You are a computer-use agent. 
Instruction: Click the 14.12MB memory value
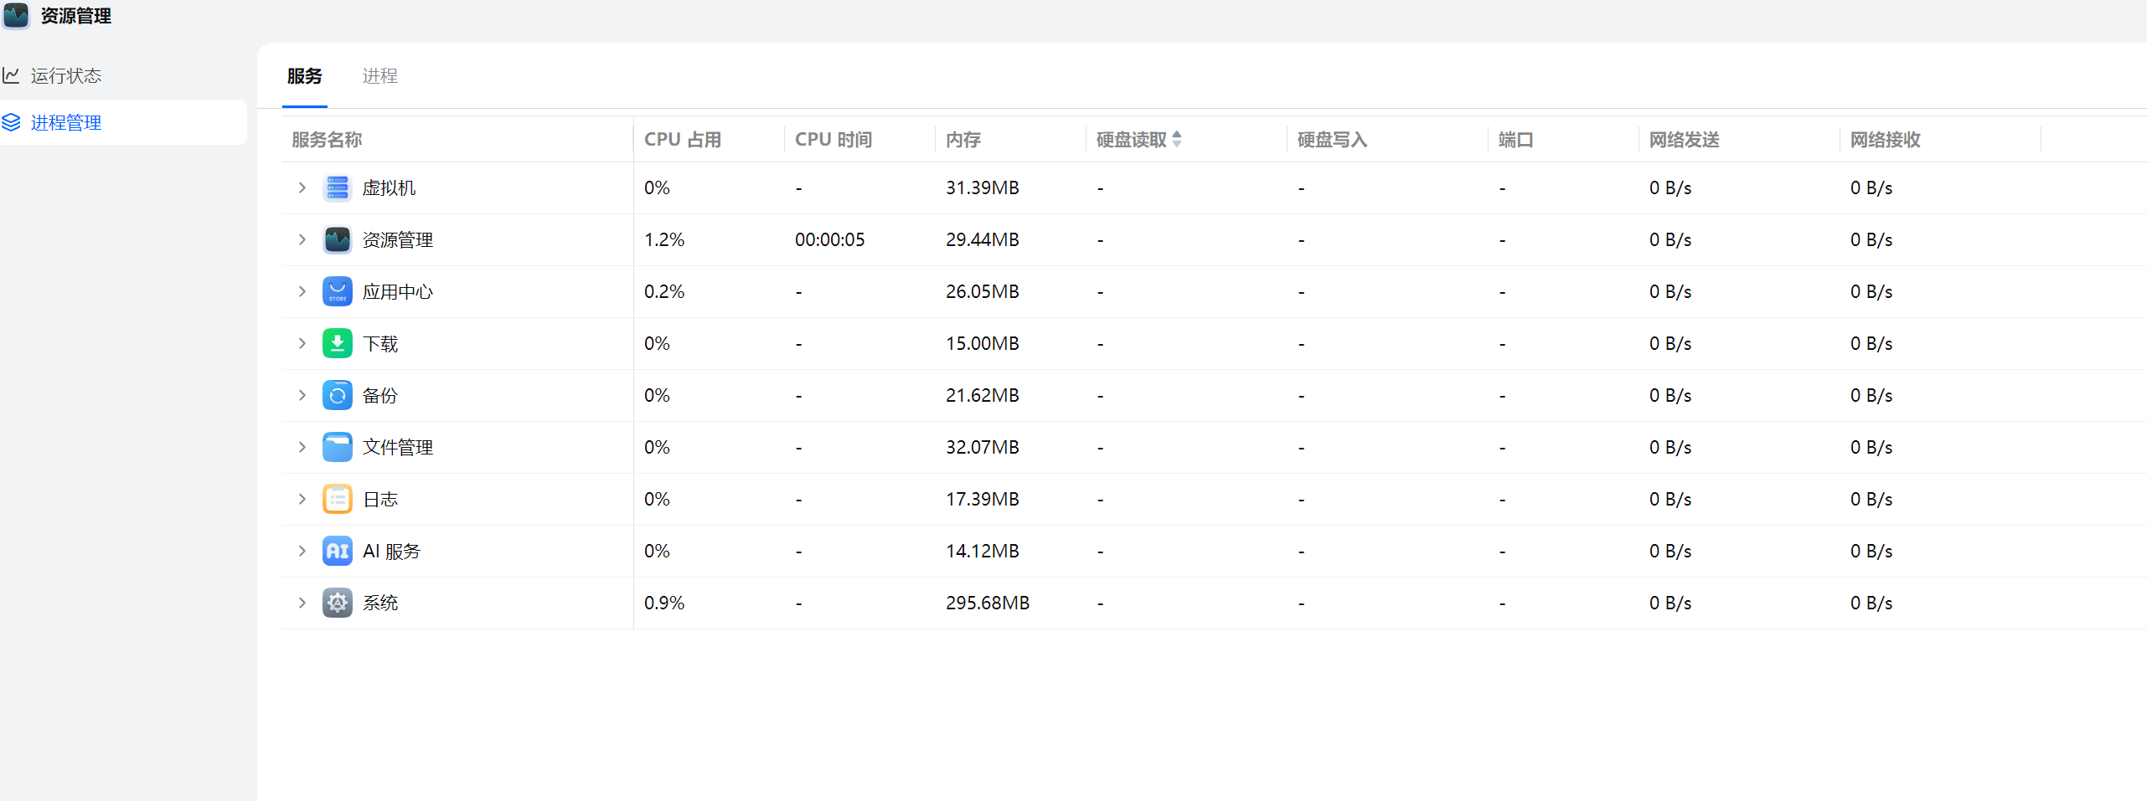tap(983, 551)
